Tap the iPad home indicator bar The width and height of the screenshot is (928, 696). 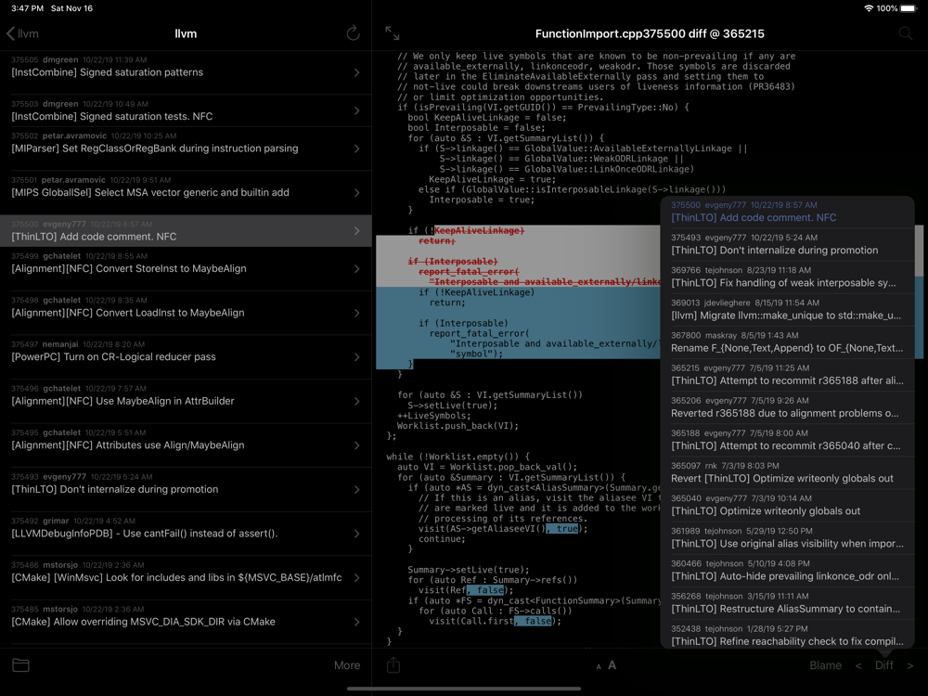pos(464,689)
